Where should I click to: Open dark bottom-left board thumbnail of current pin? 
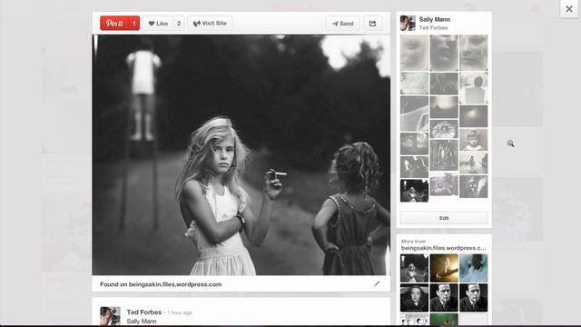[x=414, y=191]
